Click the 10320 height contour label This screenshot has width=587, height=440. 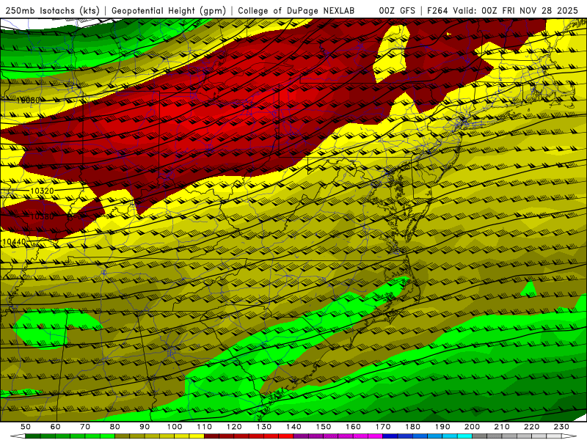coord(42,191)
